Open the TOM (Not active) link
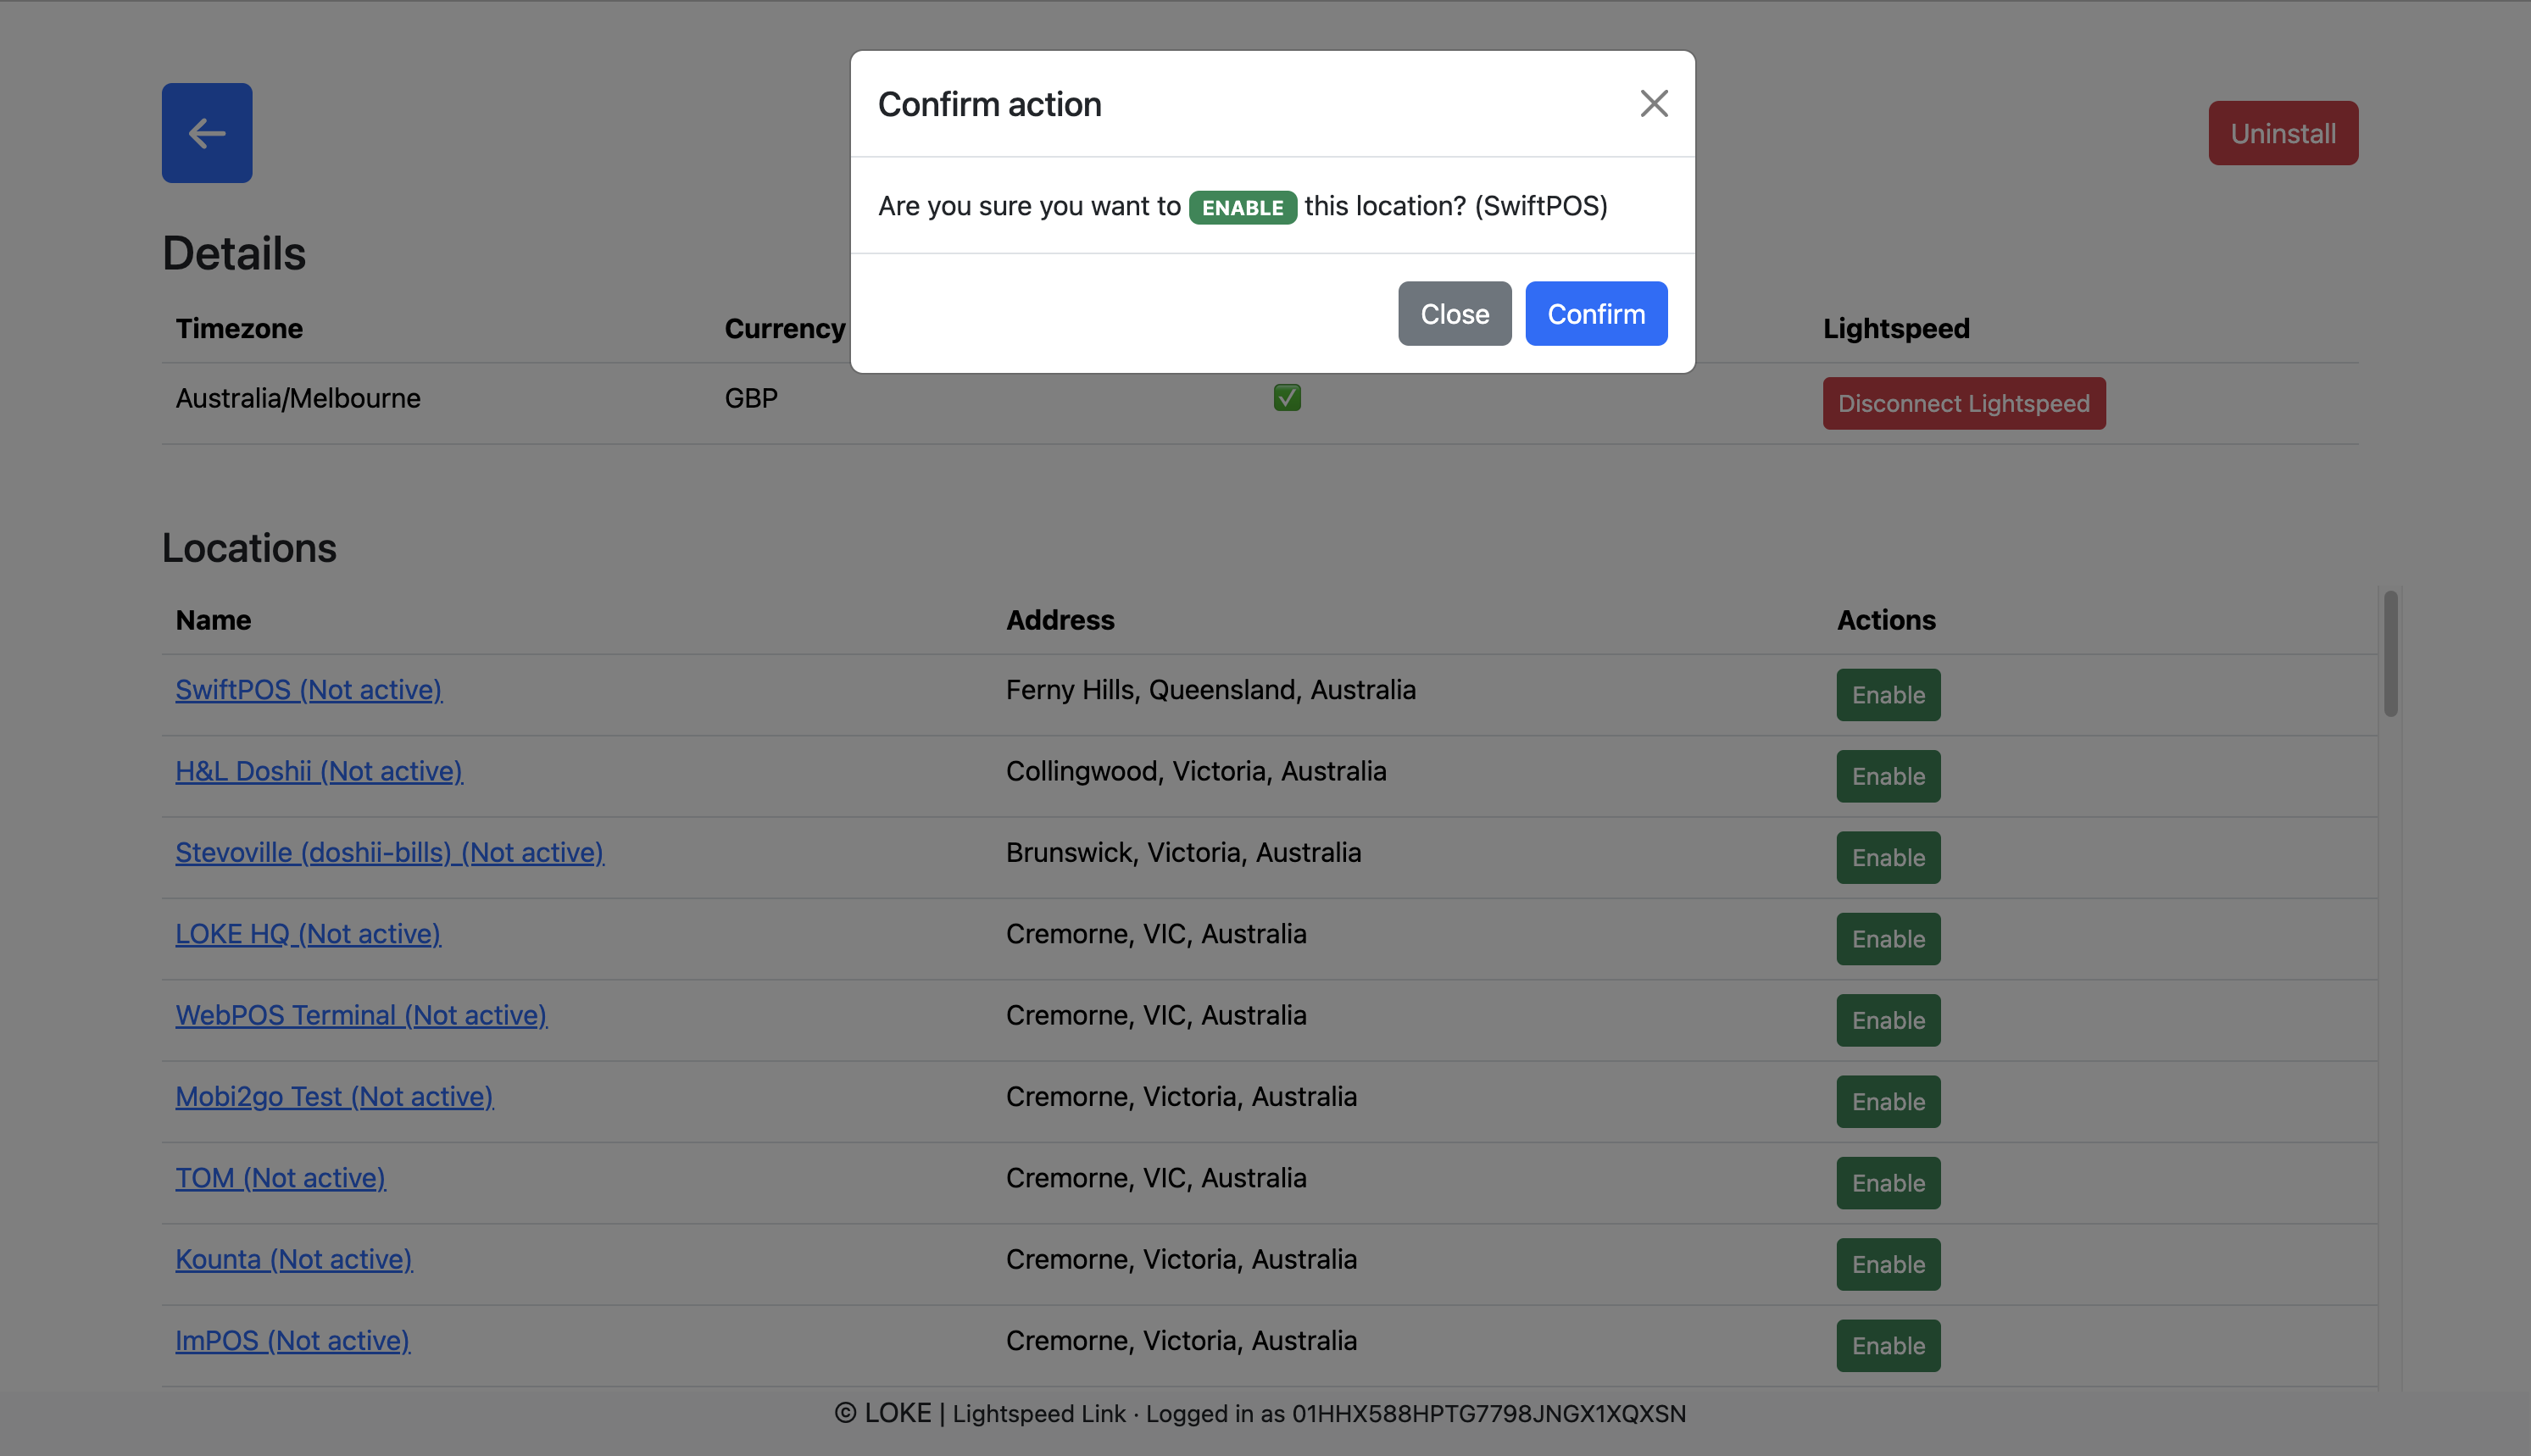 pos(281,1178)
